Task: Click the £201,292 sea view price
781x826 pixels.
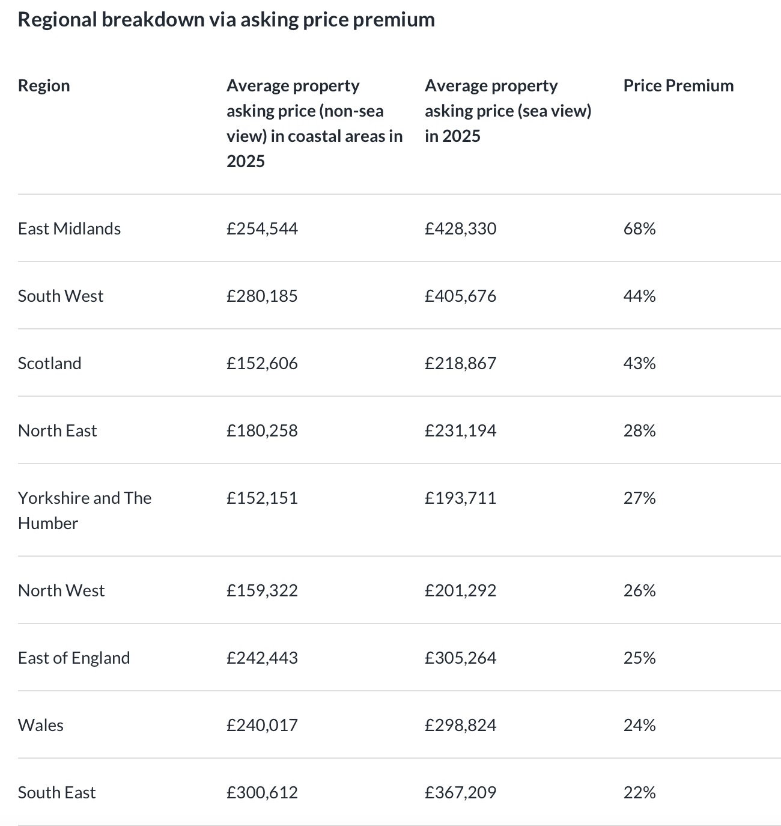Action: (x=460, y=591)
